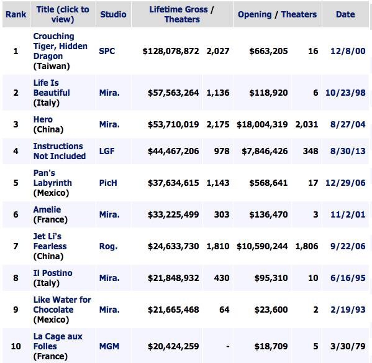Sort by Lifetime Gross header link
Screen dimensions: 372x363
click(178, 9)
